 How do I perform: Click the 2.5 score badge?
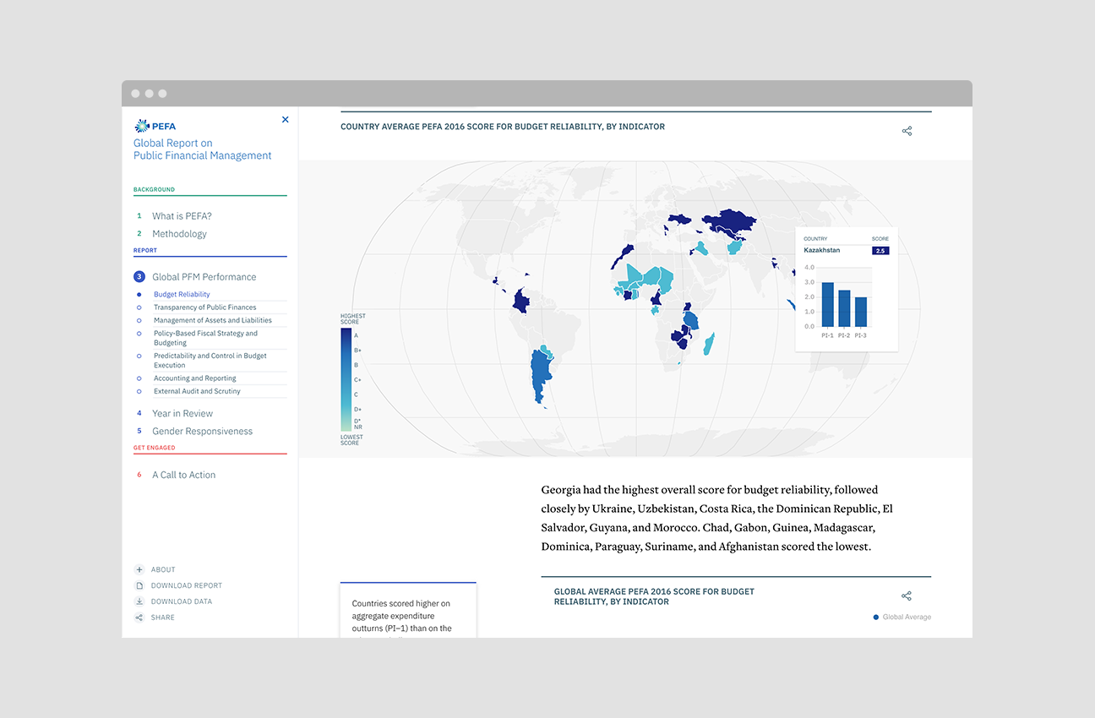[x=880, y=251]
